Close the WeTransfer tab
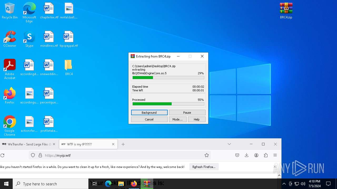The height and width of the screenshot is (189, 337). click(x=54, y=144)
